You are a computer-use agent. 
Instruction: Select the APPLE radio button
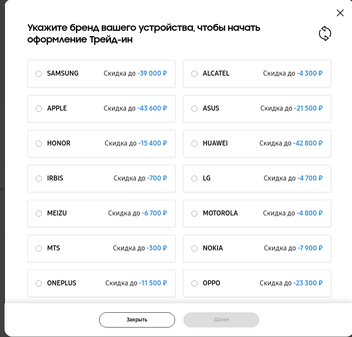pyautogui.click(x=39, y=109)
